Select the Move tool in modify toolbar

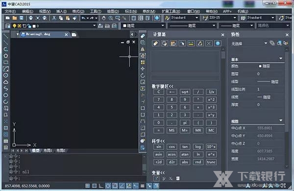tap(143, 69)
